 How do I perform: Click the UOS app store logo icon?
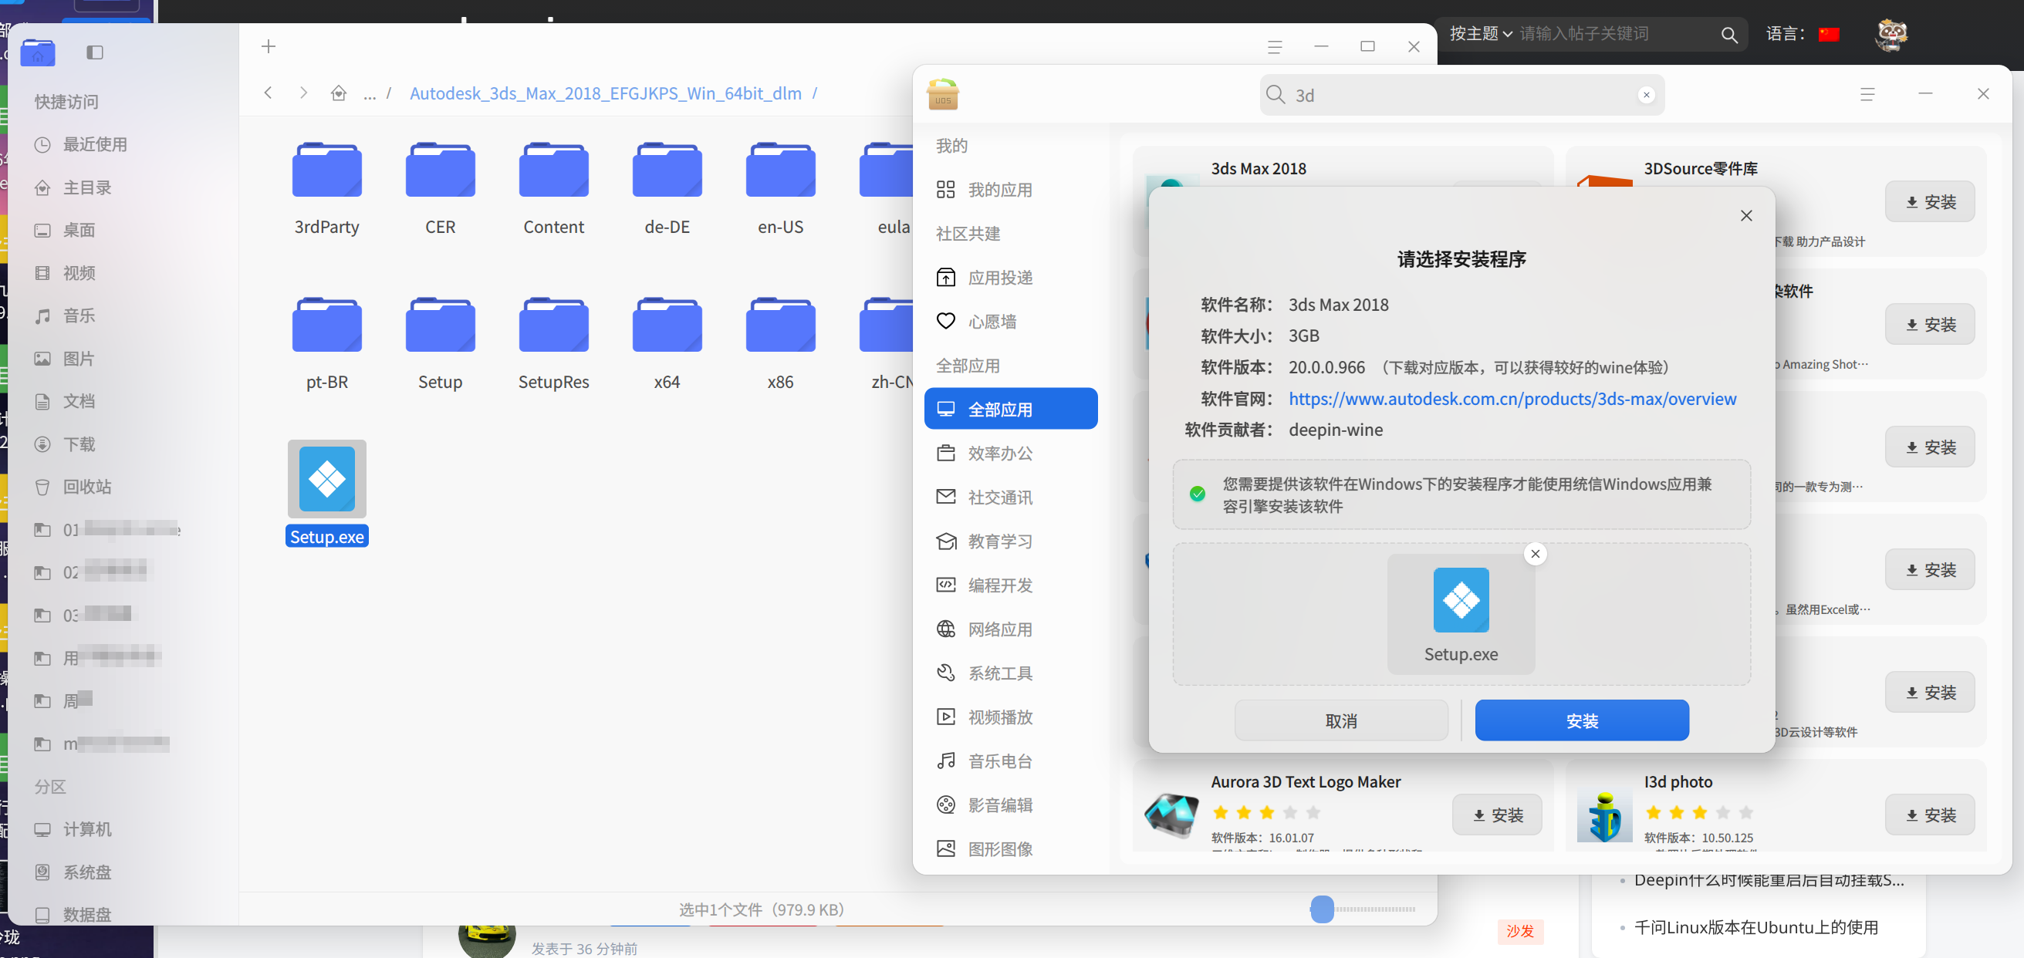coord(942,94)
